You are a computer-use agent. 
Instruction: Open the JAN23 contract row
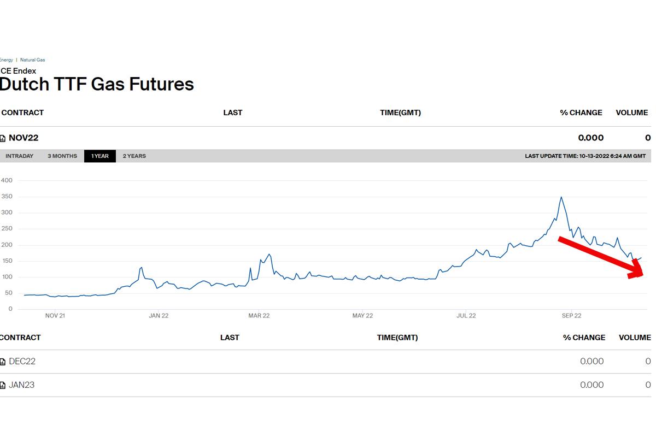(21, 385)
